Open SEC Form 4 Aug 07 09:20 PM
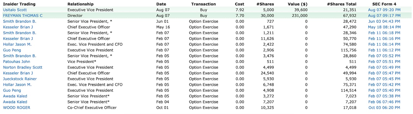The width and height of the screenshot is (413, 114). coord(384,10)
